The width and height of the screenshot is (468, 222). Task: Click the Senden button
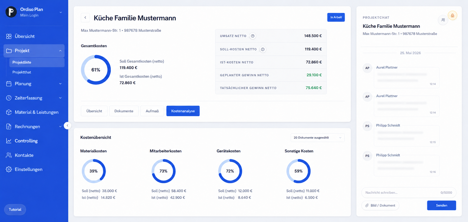(442, 205)
